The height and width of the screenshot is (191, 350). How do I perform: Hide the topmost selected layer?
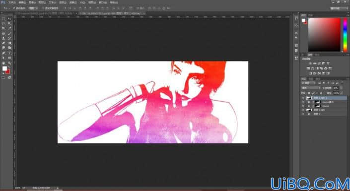tap(303, 98)
